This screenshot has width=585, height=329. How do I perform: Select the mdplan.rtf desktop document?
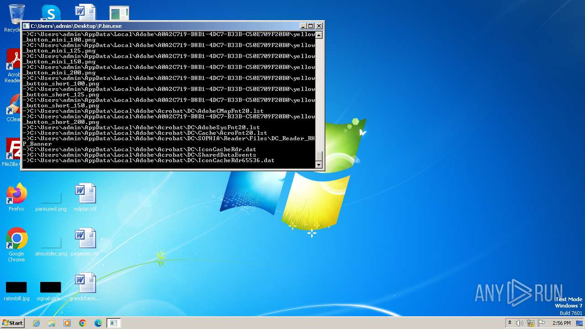(x=85, y=197)
